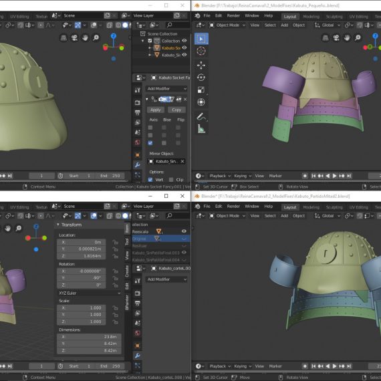Click perspective/orthographic grid icon in Kabuto_Pequeño viewport

[x=326, y=37]
